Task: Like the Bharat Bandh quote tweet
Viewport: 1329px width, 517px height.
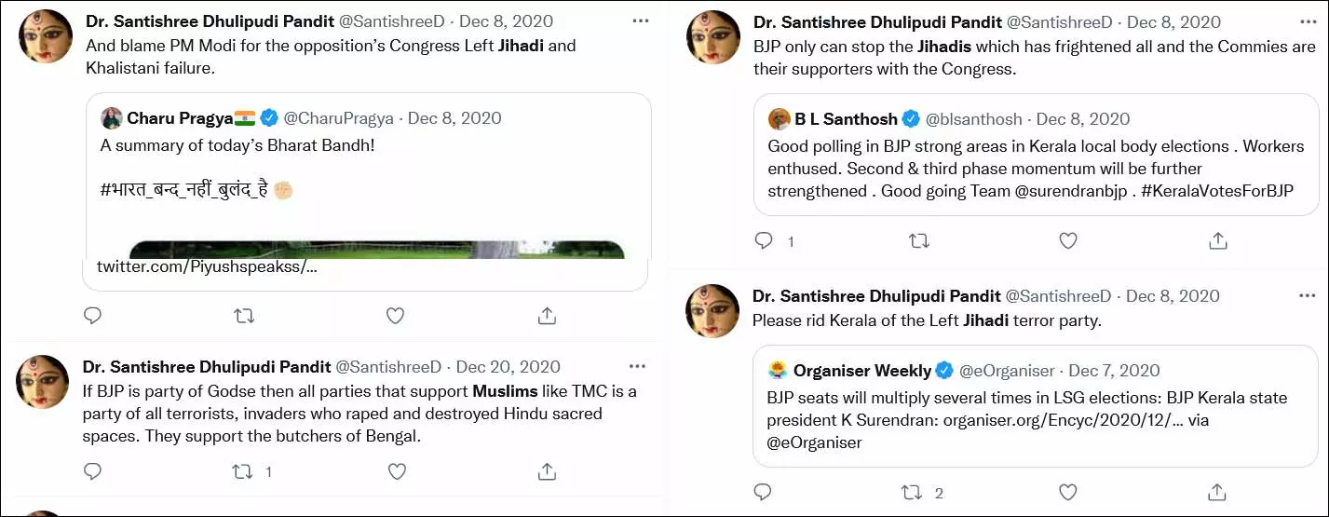Action: pyautogui.click(x=395, y=316)
